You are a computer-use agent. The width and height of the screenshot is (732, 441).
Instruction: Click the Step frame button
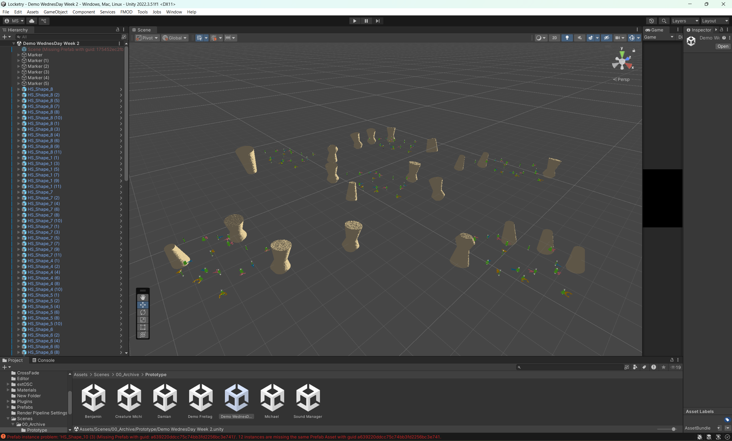coord(377,21)
